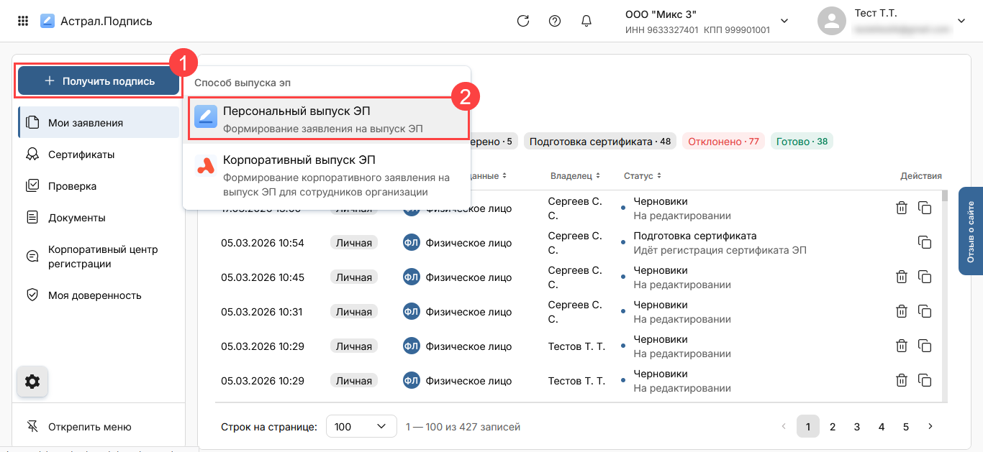
Task: Expand the organization ООО Микс 3 dropdown
Action: tap(784, 21)
